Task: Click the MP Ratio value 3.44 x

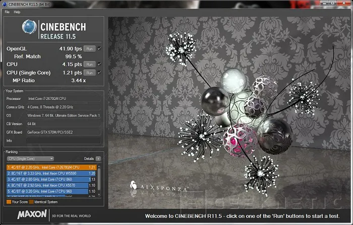Action: 78,80
